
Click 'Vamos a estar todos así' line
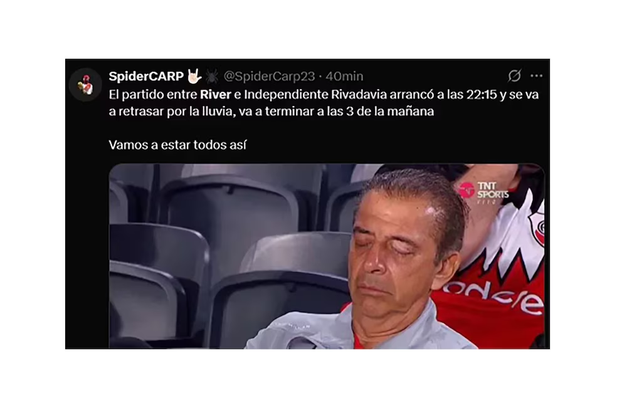coord(177,145)
